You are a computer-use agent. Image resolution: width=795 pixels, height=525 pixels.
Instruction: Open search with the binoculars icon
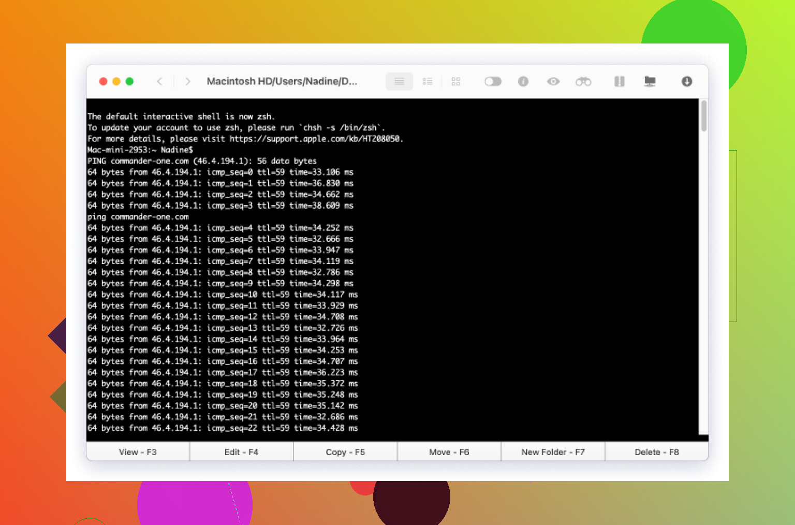point(583,81)
